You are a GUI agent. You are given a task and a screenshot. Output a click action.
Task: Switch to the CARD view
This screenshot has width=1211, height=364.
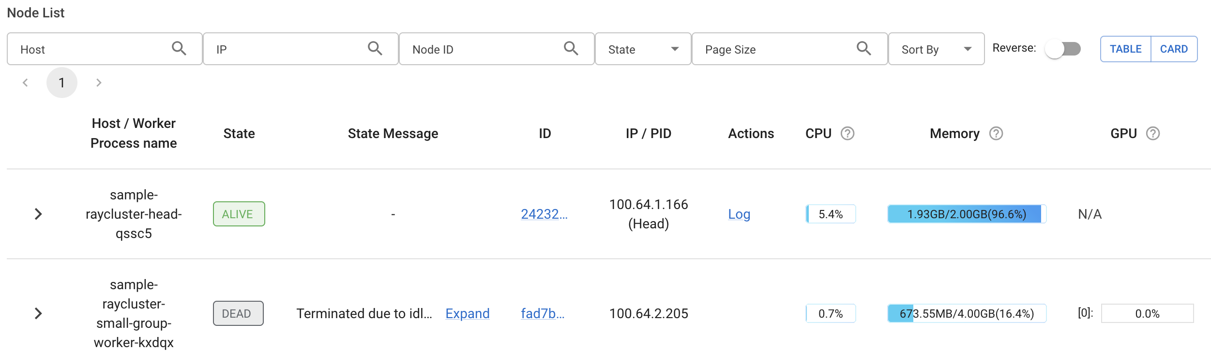click(x=1174, y=49)
